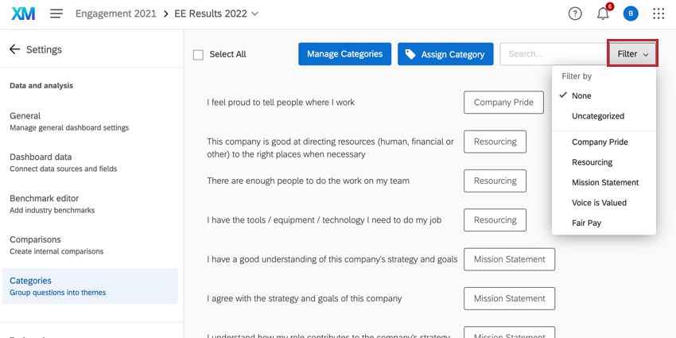Tick the Select All checkbox
Viewport: 676px width, 338px height.
(198, 55)
